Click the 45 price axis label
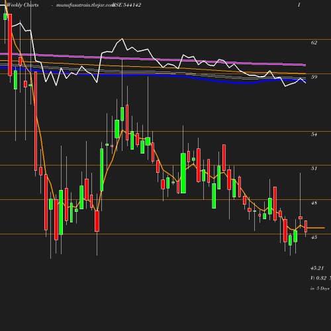The height and width of the screenshot is (331, 331). (x=314, y=237)
